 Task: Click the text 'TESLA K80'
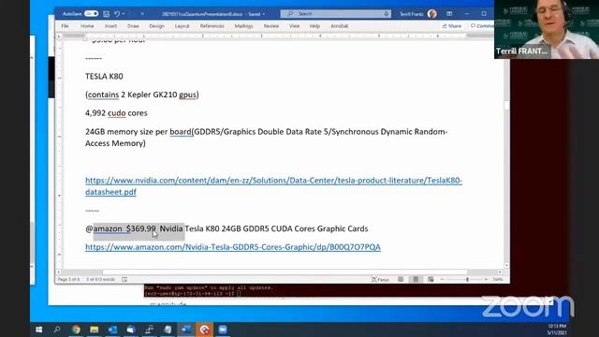coord(104,77)
